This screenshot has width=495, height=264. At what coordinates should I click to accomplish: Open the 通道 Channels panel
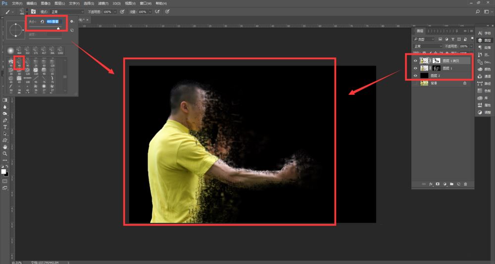(x=484, y=76)
